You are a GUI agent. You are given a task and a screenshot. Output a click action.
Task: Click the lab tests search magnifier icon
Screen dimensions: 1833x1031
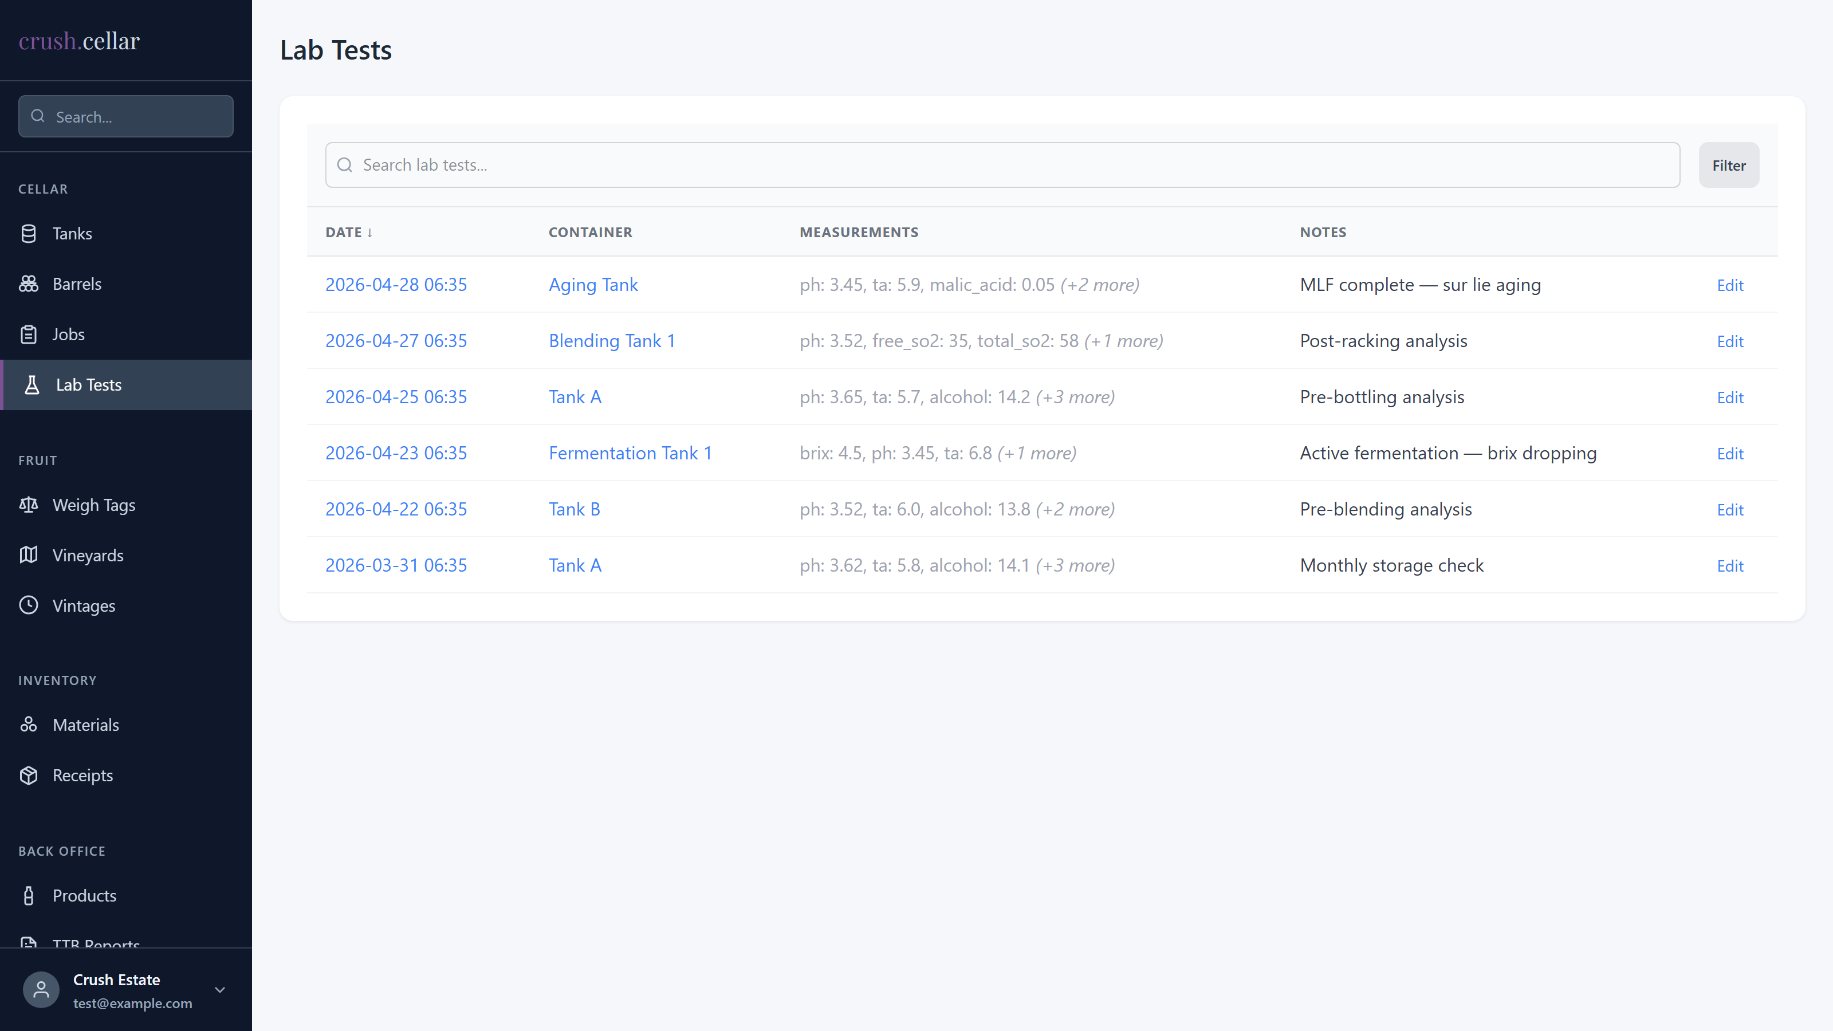click(345, 165)
